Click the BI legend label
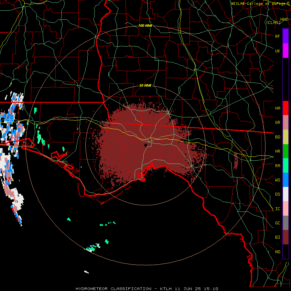The image size is (291, 291). [277, 237]
